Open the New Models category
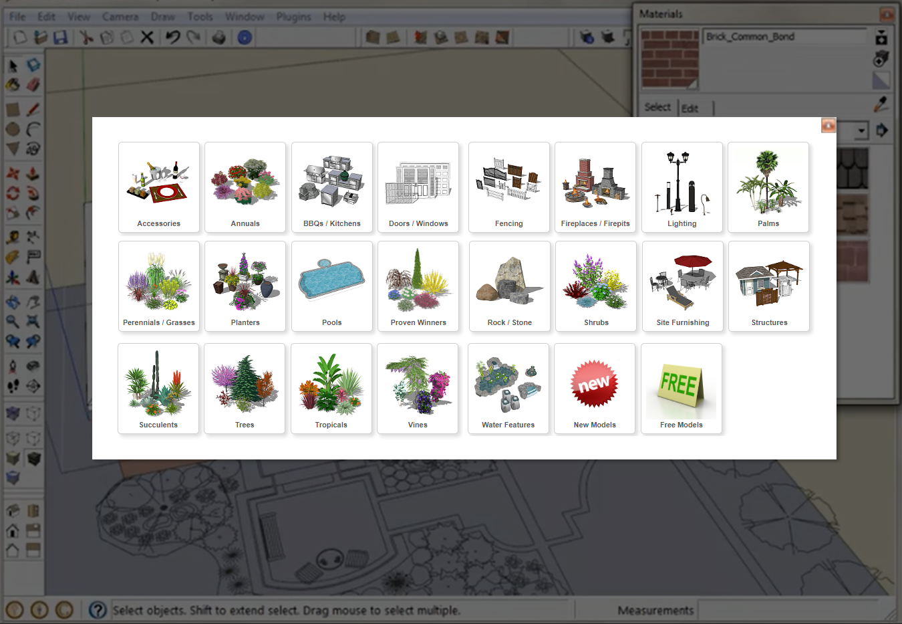 (595, 389)
